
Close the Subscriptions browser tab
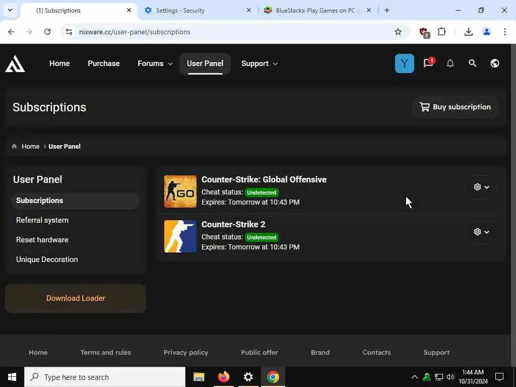(129, 10)
